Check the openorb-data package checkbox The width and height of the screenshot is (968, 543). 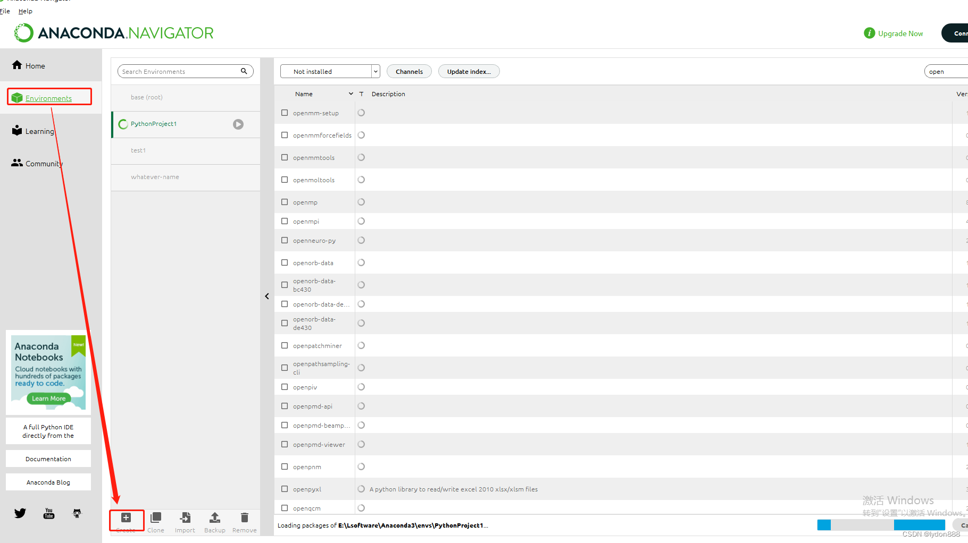coord(285,262)
